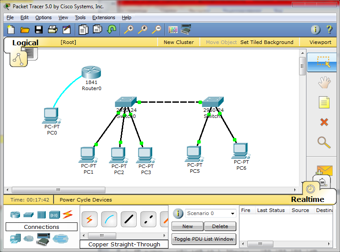This screenshot has height=252, width=340.
Task: Switch to the Logical workspace tab
Action: (x=25, y=43)
